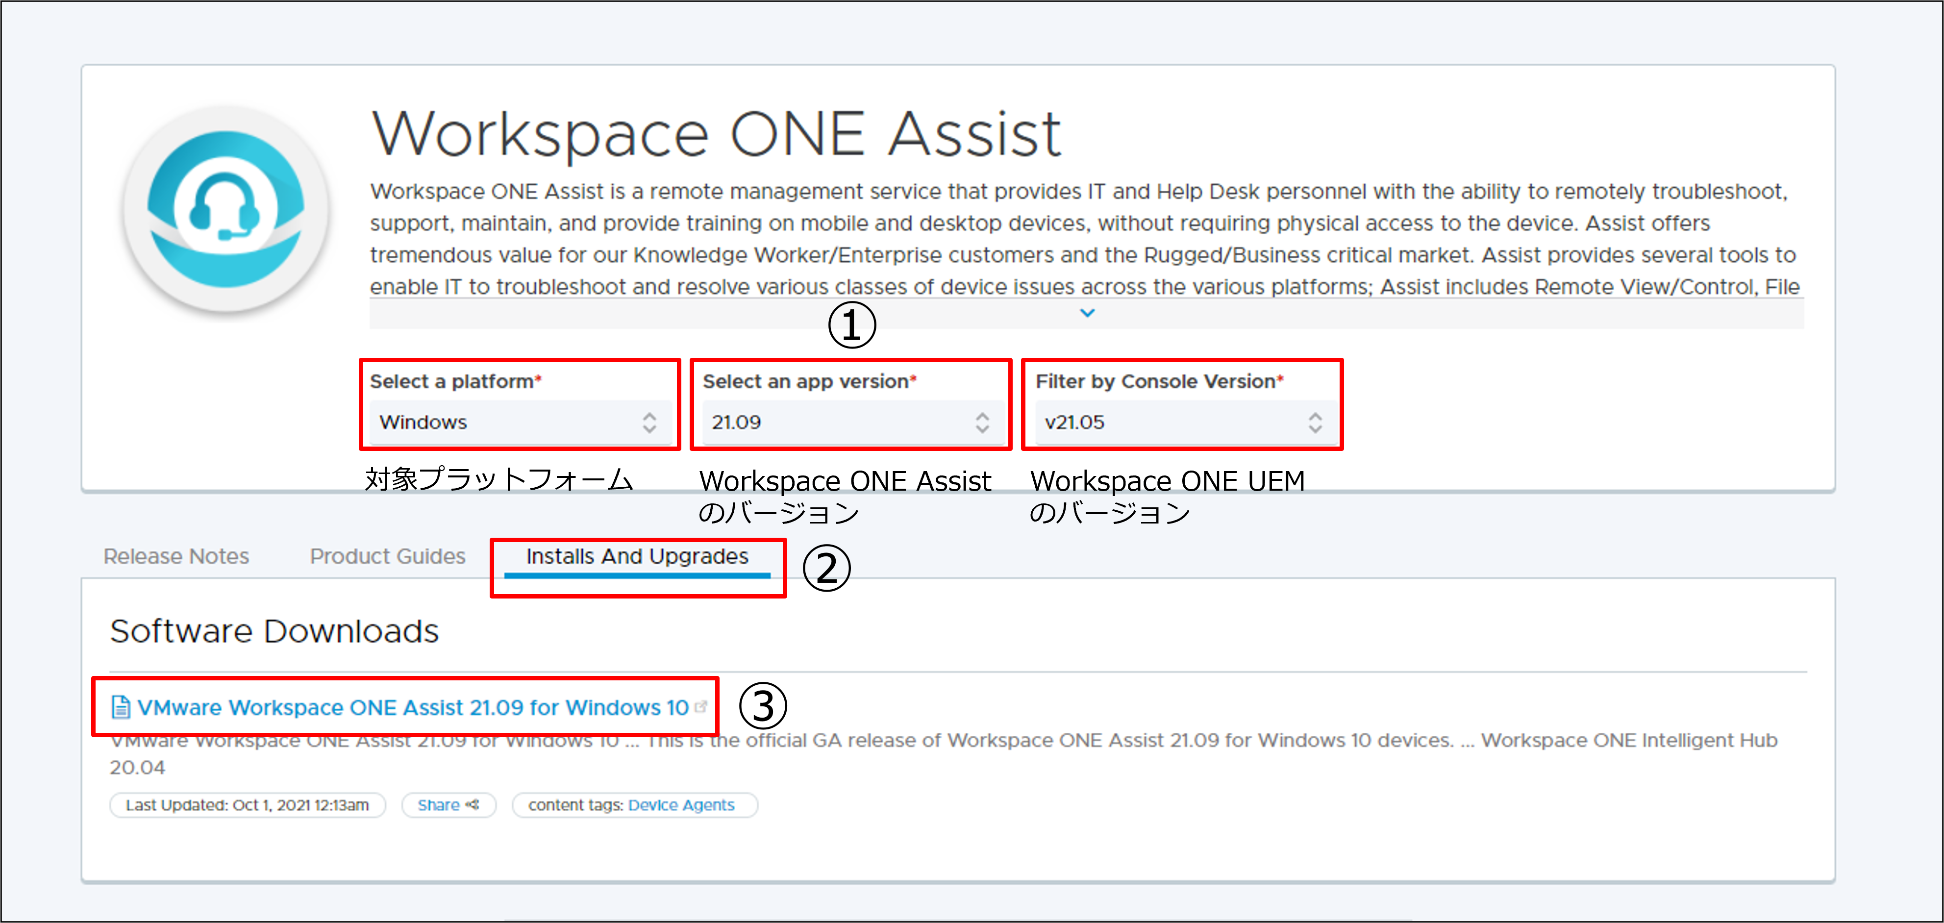The width and height of the screenshot is (1944, 923).
Task: Click the Select an app version label
Action: pyautogui.click(x=809, y=381)
